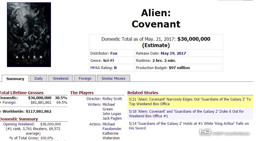The image size is (256, 141).
Task: Click the Foreign grosses link
Action: click(x=9, y=103)
